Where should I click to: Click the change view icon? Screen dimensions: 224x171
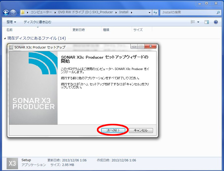pyautogui.click(x=193, y=22)
